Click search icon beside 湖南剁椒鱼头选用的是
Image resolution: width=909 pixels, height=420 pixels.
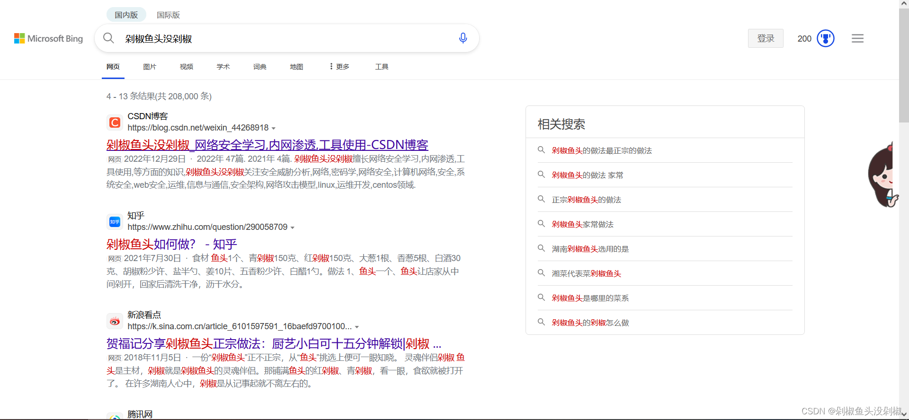541,248
